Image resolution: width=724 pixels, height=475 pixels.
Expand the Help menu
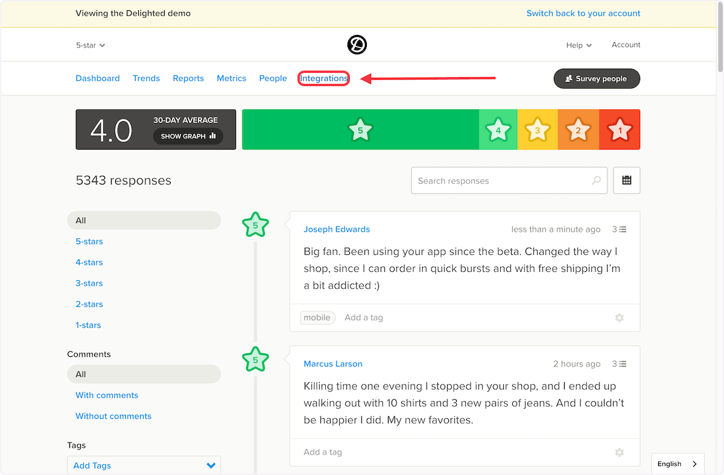[x=579, y=45]
